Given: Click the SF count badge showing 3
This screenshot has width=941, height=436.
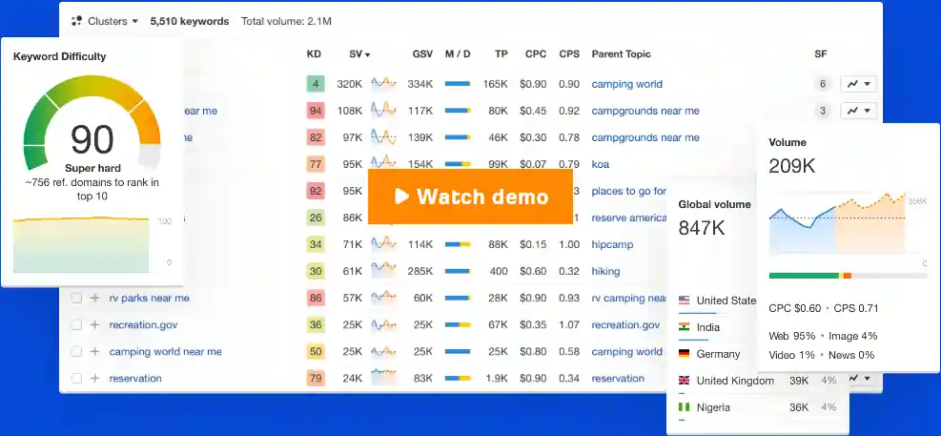Looking at the screenshot, I should tap(822, 111).
